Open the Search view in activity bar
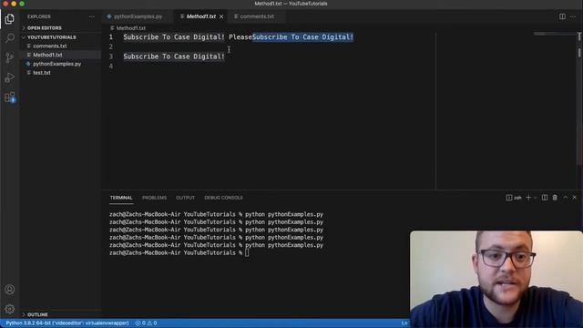This screenshot has height=328, width=583. (10, 38)
